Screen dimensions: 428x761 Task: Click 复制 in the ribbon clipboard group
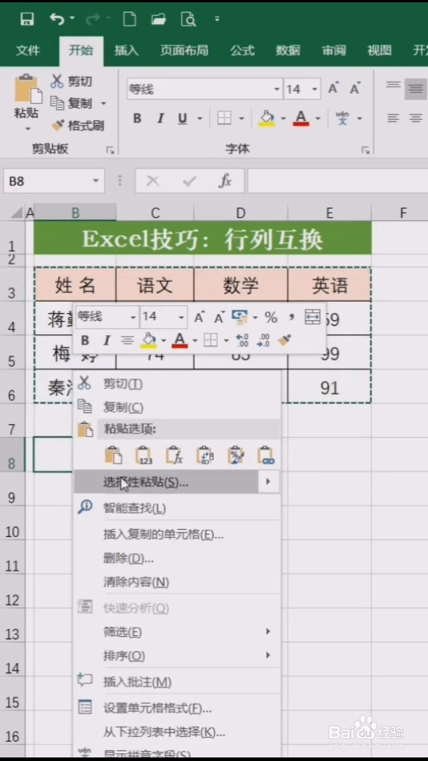[x=72, y=103]
